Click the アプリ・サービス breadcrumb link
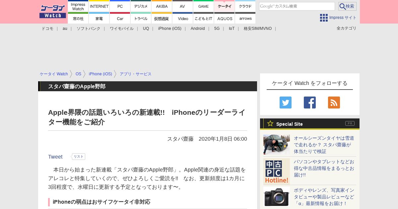 coord(136,74)
